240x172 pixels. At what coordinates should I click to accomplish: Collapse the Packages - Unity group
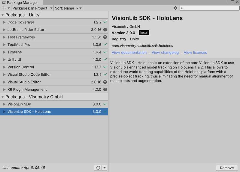(2, 15)
